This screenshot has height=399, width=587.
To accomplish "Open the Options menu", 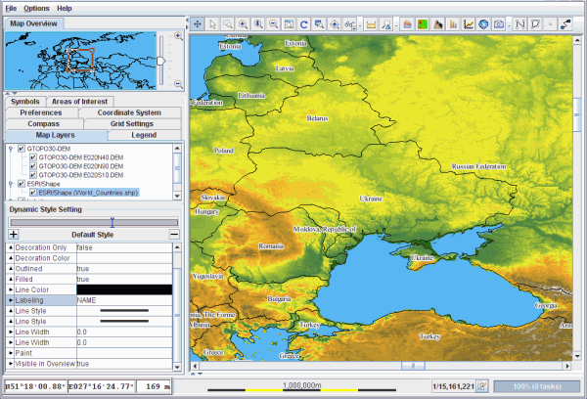I will coord(36,7).
